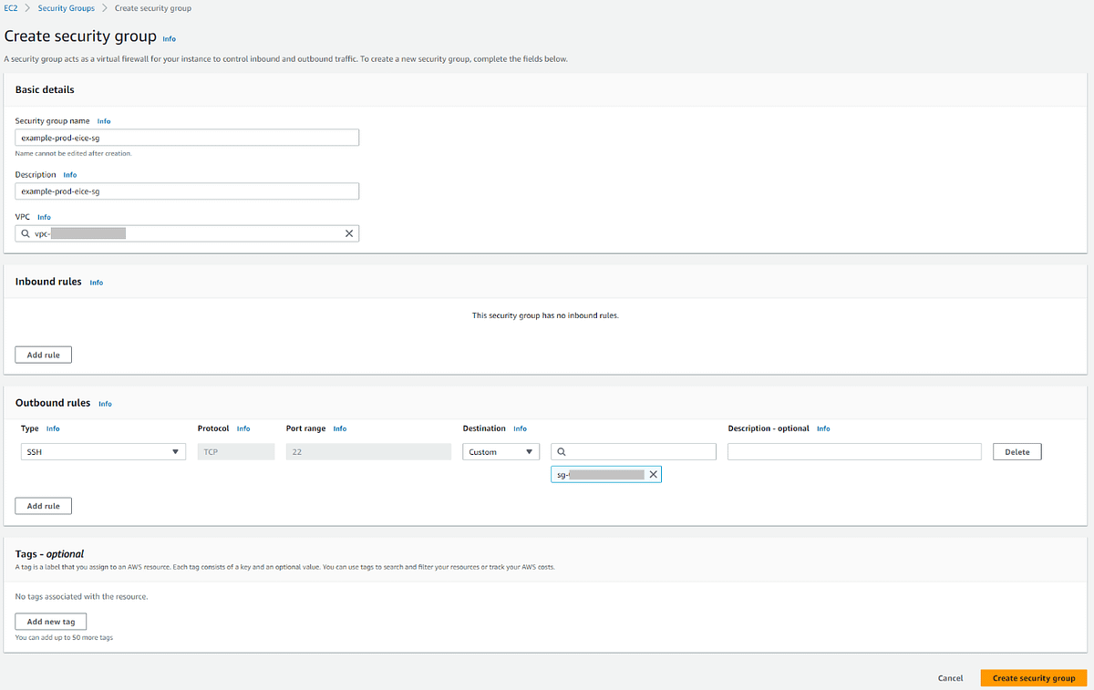Go to EC2 in the breadcrumb
Viewport: 1094px width, 690px height.
[x=10, y=8]
